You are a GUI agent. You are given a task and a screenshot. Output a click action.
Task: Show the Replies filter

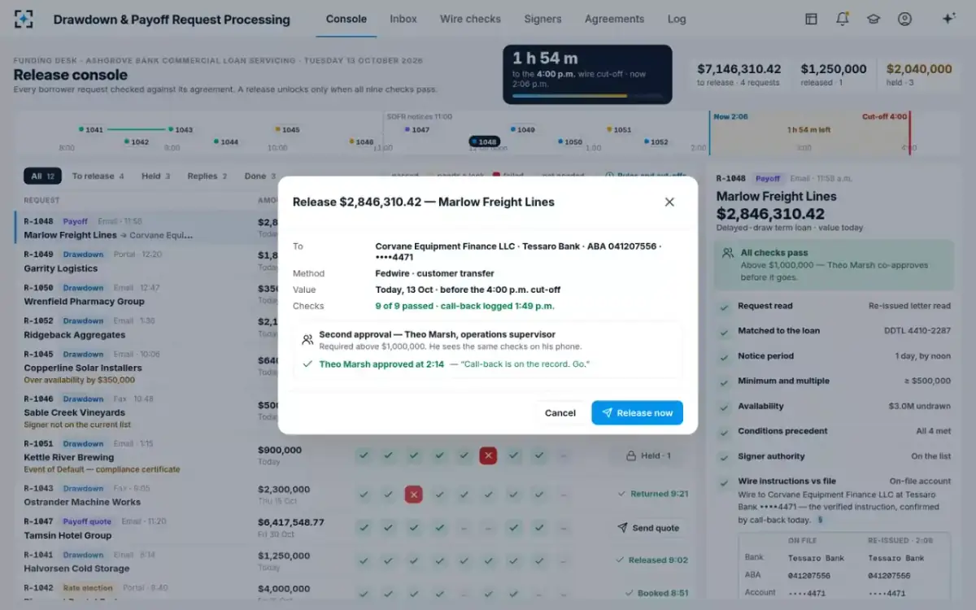207,176
